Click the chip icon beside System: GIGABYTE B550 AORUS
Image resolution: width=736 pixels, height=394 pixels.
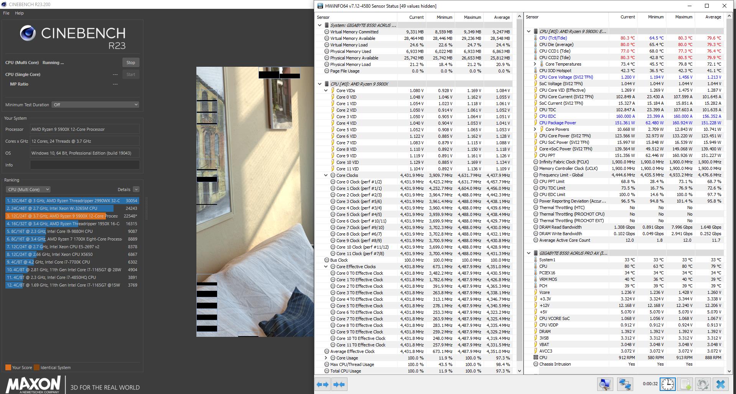327,25
